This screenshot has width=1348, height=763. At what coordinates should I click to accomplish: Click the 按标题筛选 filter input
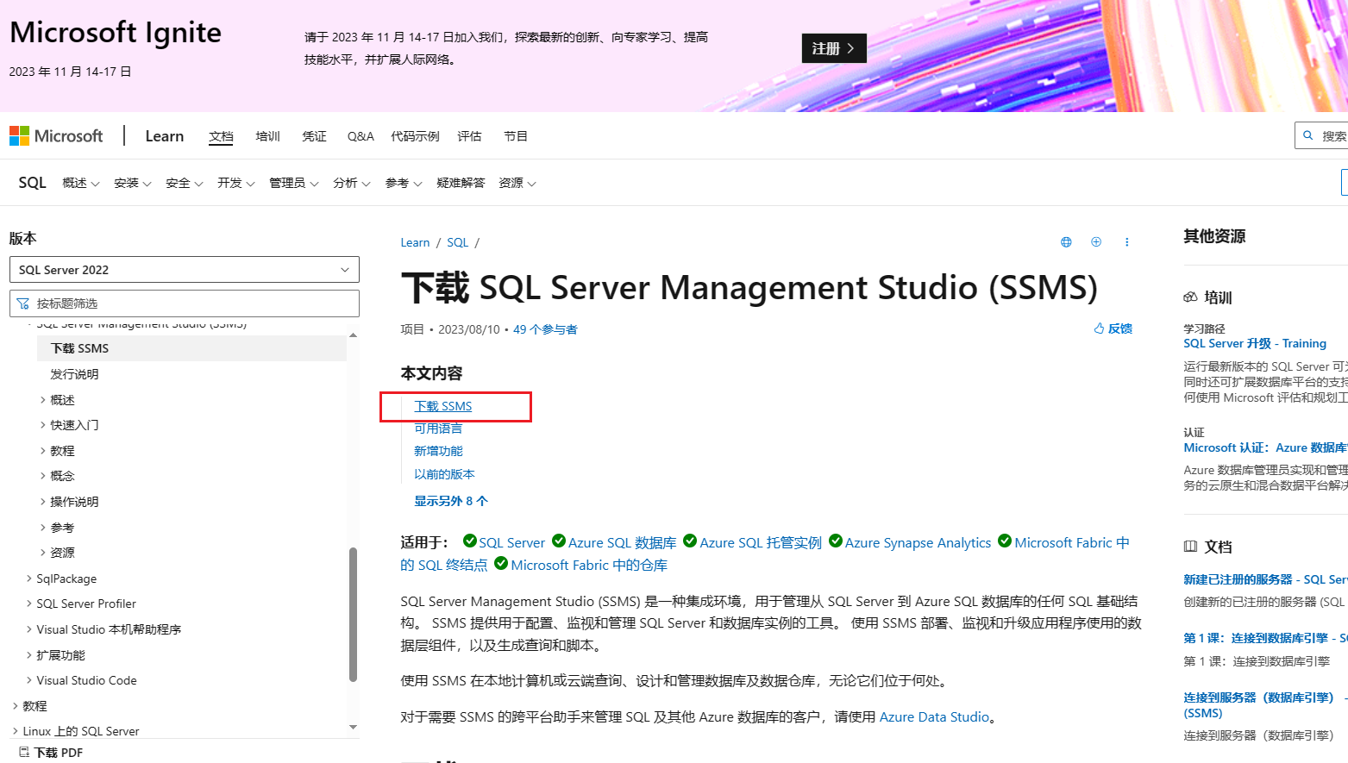point(185,303)
